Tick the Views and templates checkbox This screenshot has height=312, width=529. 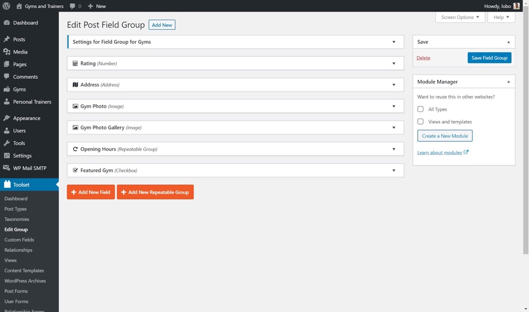click(x=421, y=122)
